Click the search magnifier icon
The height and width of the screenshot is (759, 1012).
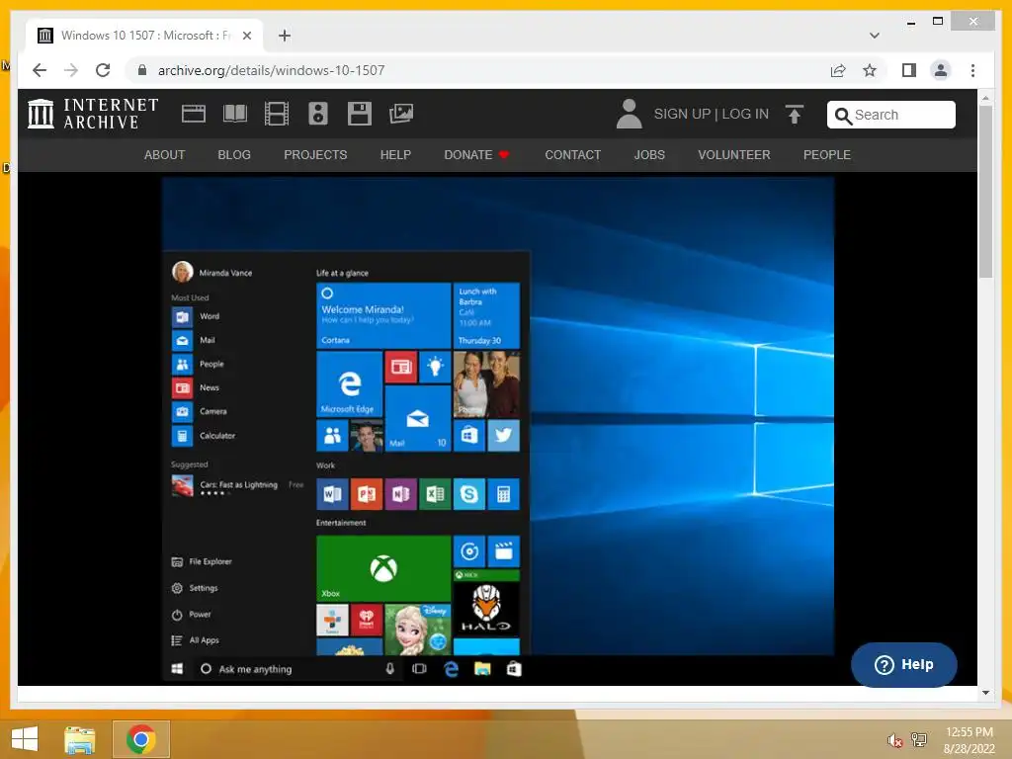[843, 116]
